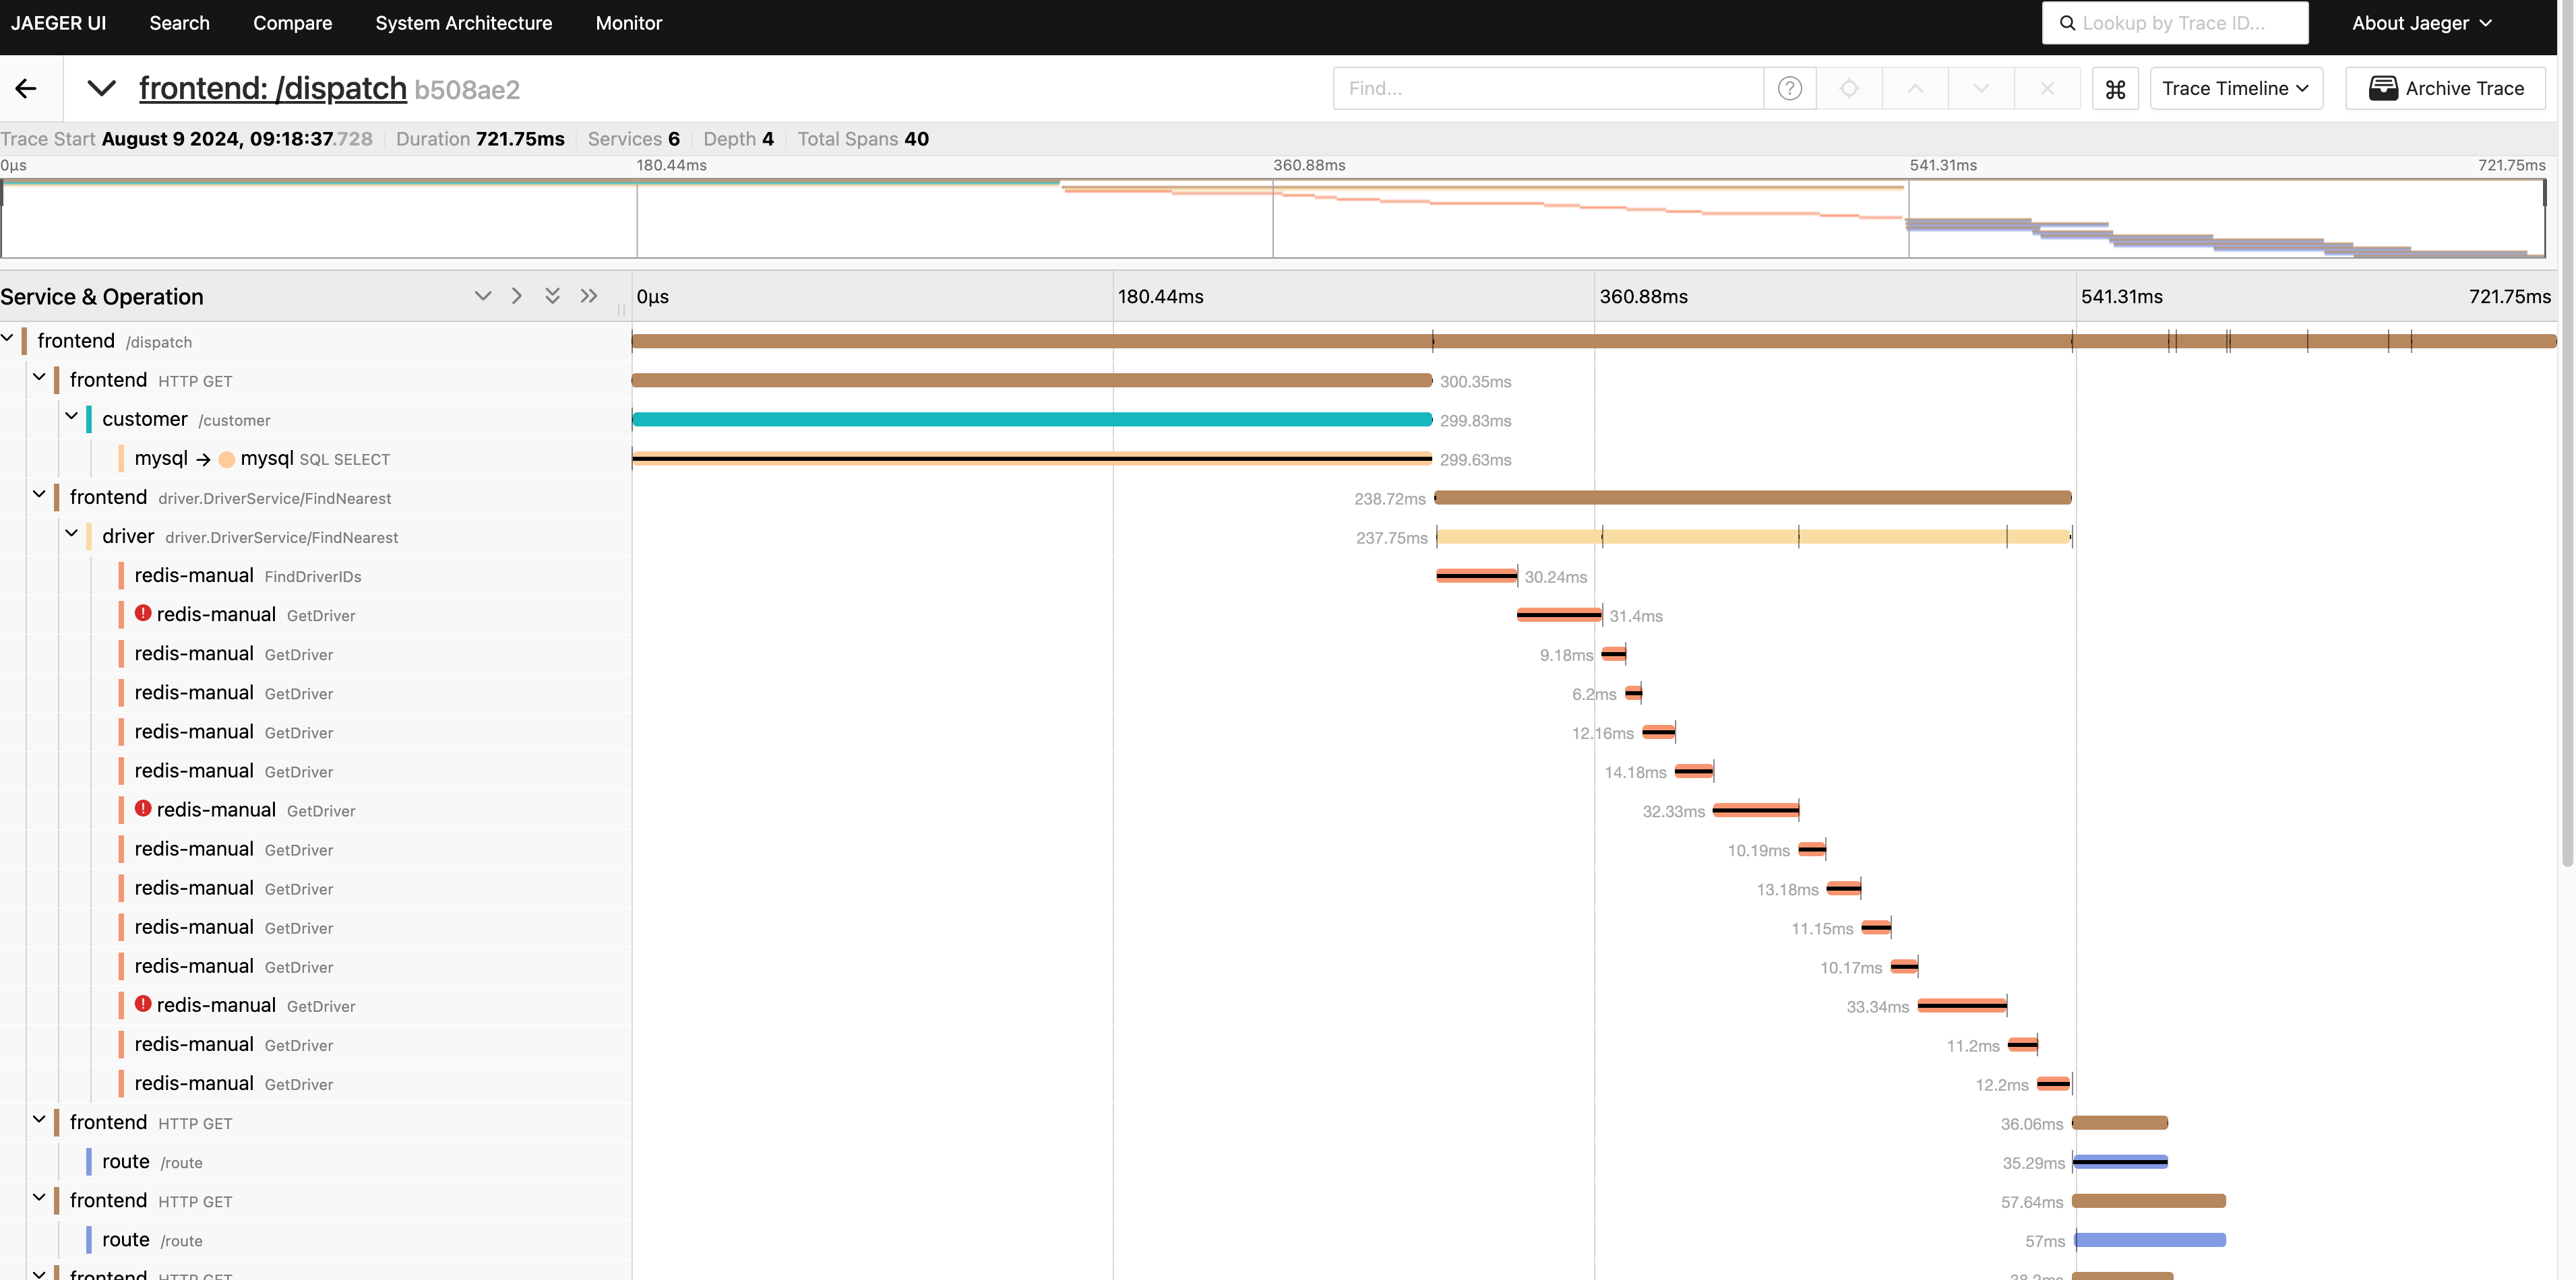Go to previous search result arrow
This screenshot has width=2576, height=1280.
1914,89
